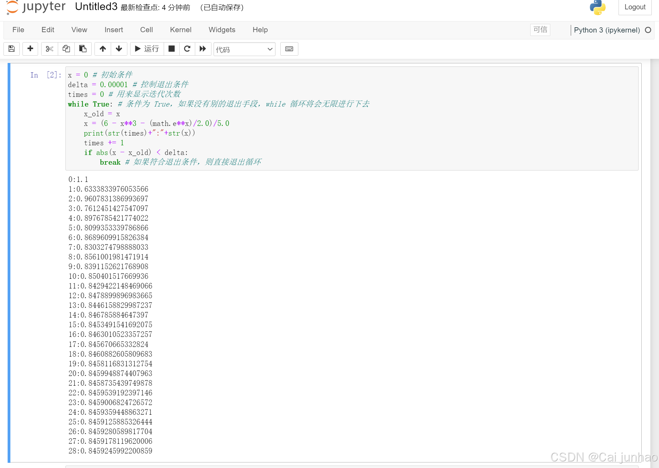659x468 pixels.
Task: Move selected cell down arrow
Action: (x=119, y=49)
